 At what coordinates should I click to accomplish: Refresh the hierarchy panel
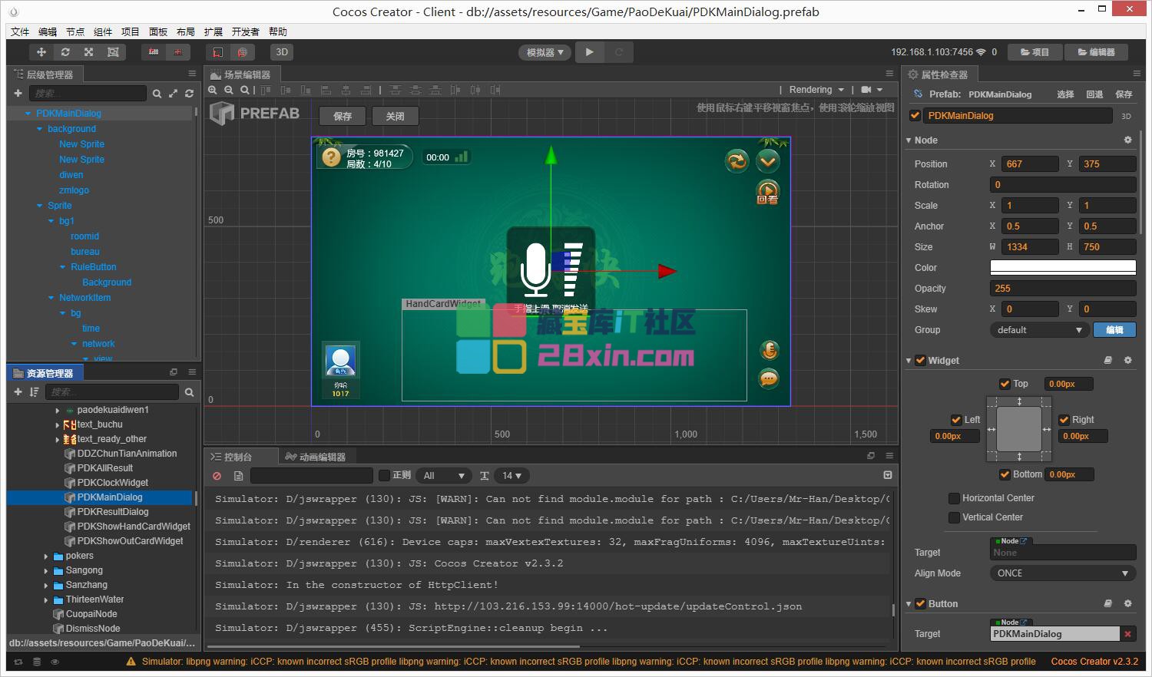189,94
